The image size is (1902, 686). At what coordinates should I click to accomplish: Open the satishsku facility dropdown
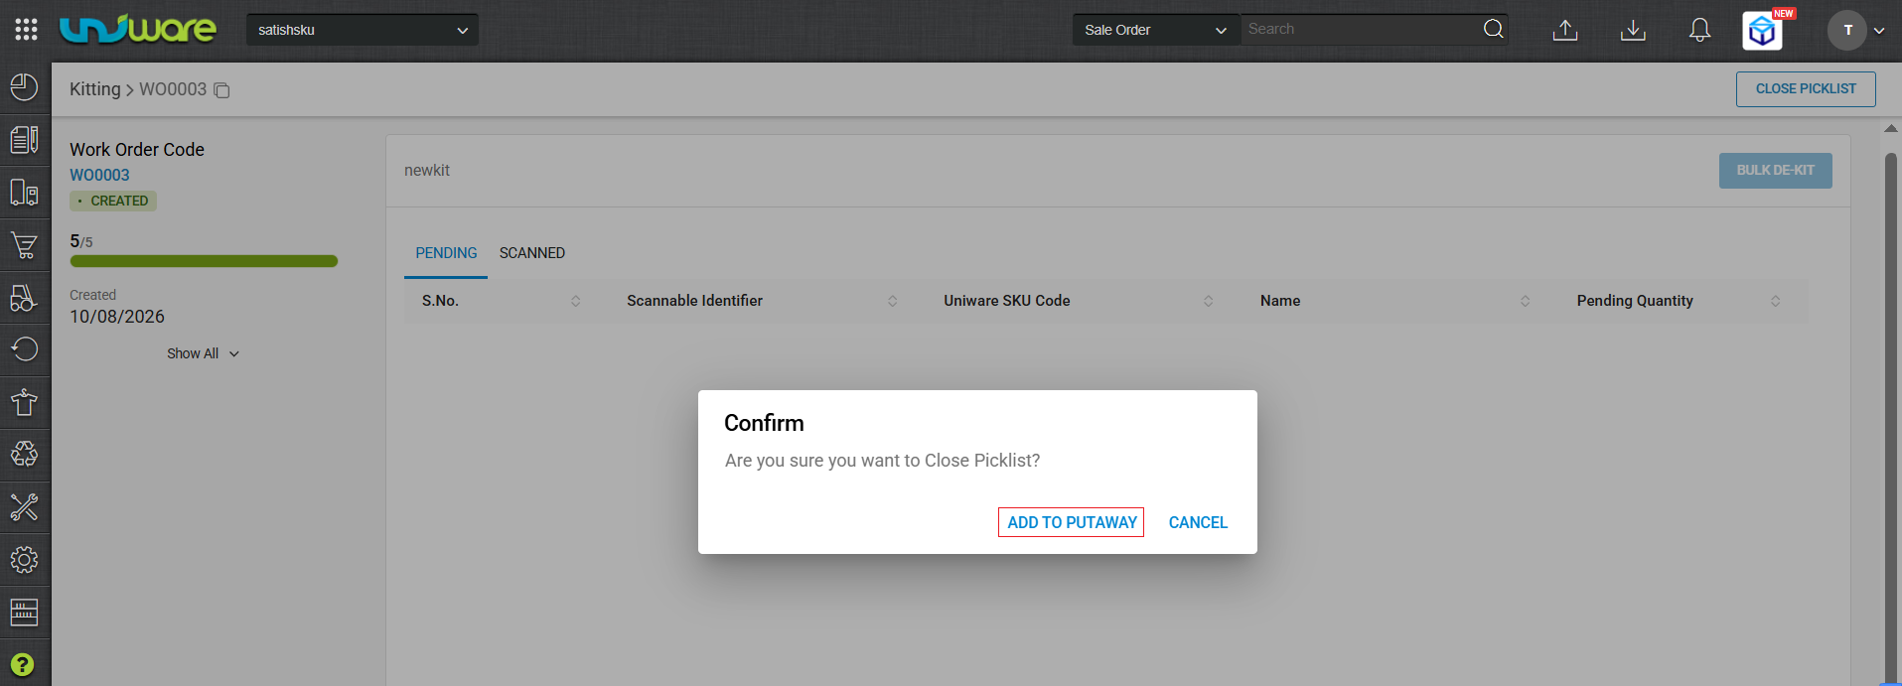click(x=363, y=30)
